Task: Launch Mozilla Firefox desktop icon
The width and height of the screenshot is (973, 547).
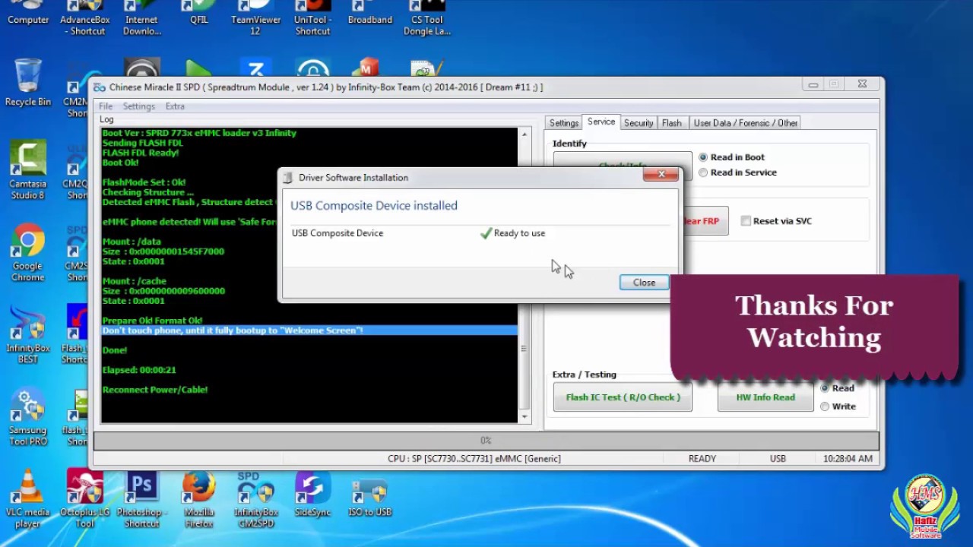Action: (x=199, y=498)
